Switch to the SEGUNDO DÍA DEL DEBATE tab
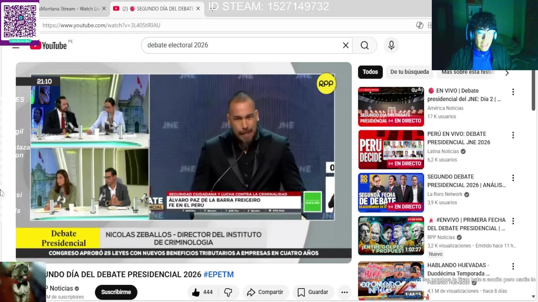 (x=157, y=8)
